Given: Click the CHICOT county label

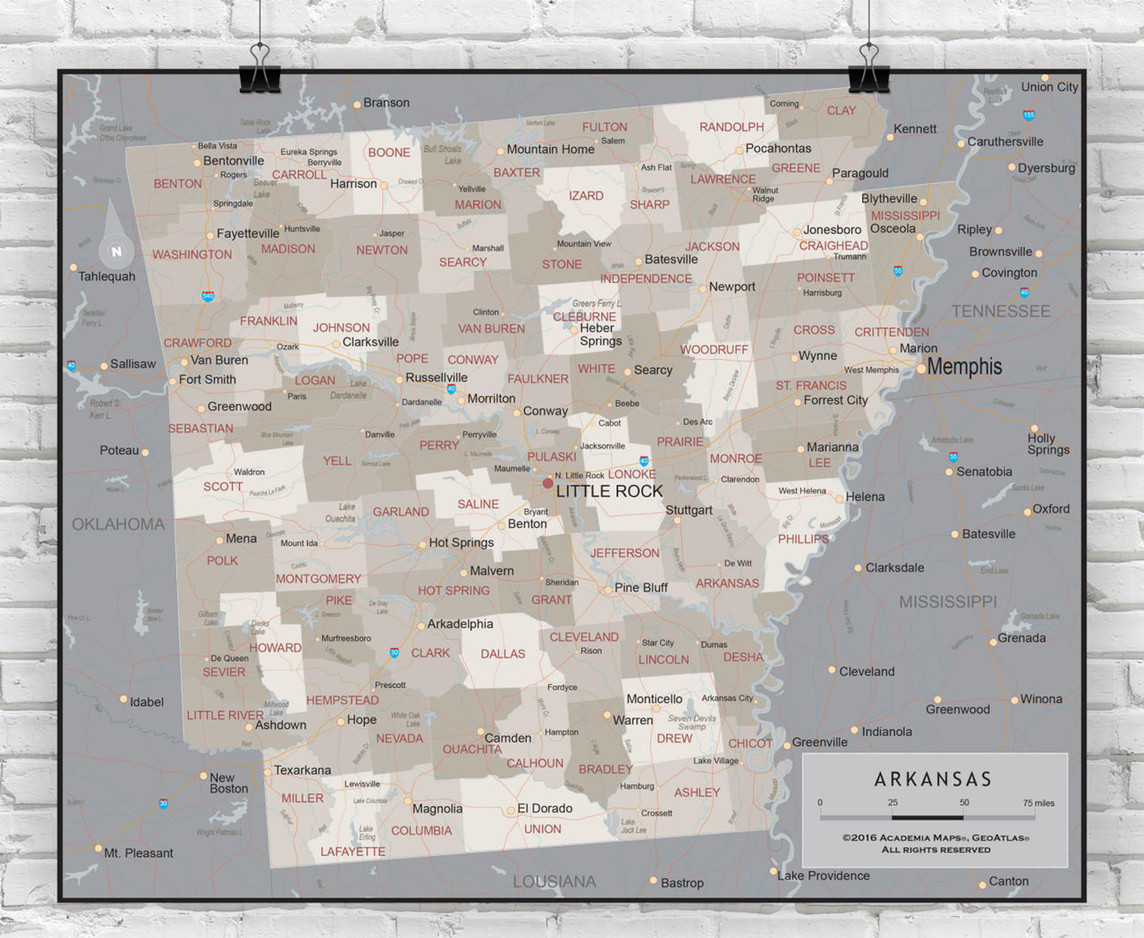Looking at the screenshot, I should click(x=750, y=743).
